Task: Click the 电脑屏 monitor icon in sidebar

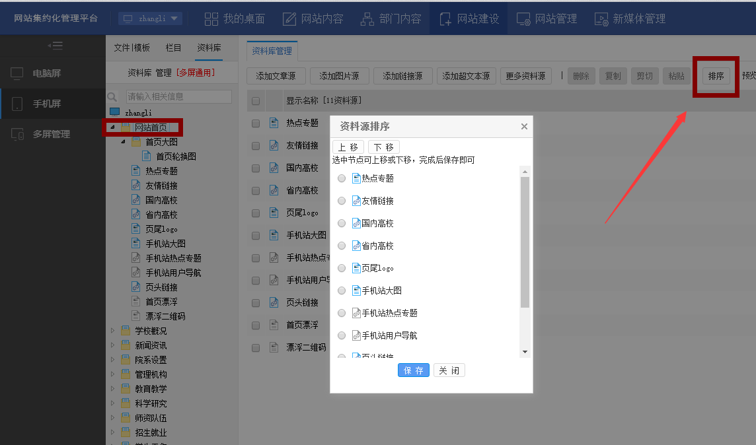Action: pos(17,73)
